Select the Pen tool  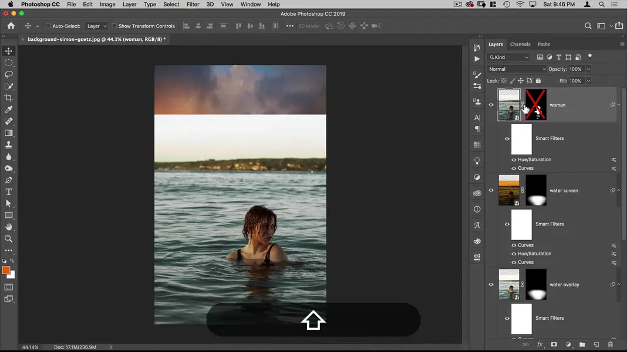coord(8,180)
